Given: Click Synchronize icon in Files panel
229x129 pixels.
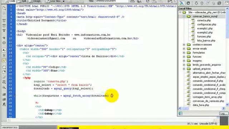Looking at the screenshot, I should pos(219,3).
